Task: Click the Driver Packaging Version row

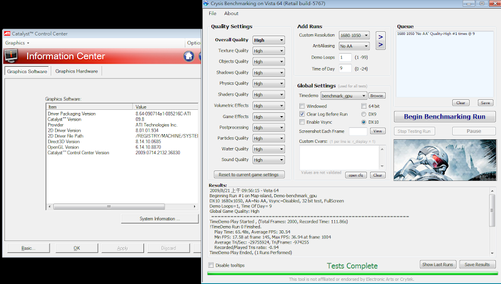Action: 122,114
